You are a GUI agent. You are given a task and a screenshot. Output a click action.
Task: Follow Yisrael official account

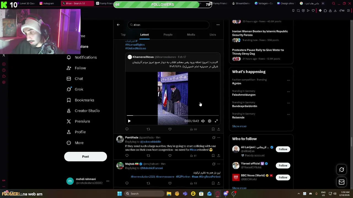pos(283,166)
